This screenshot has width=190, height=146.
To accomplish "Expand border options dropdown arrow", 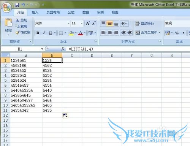I will point(65,33).
